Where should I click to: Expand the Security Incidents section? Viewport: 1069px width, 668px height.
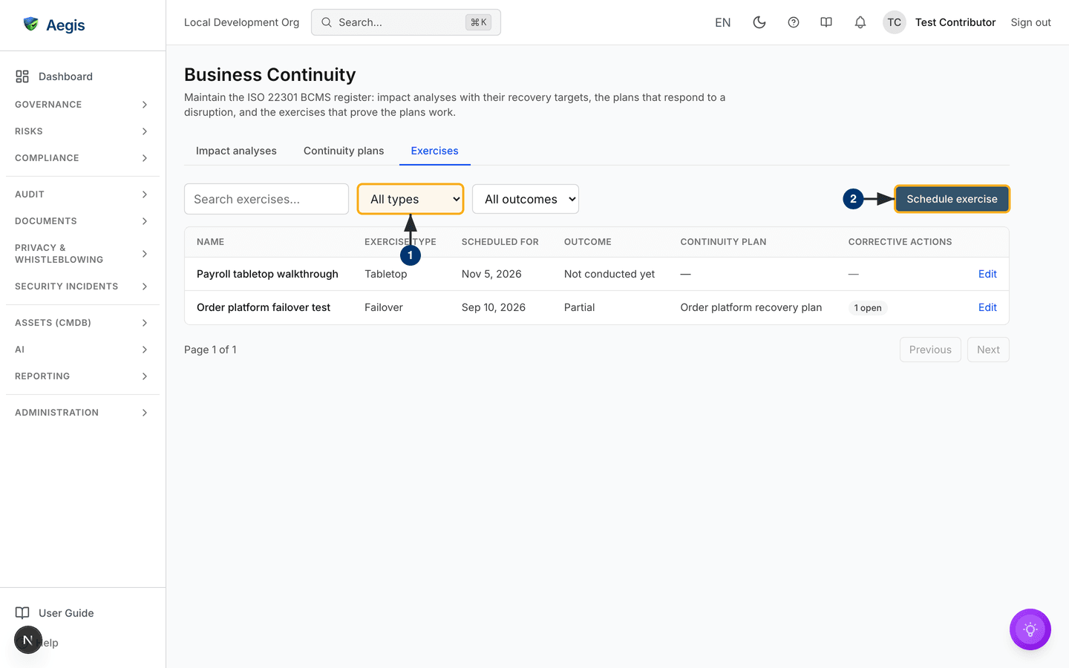[82, 286]
